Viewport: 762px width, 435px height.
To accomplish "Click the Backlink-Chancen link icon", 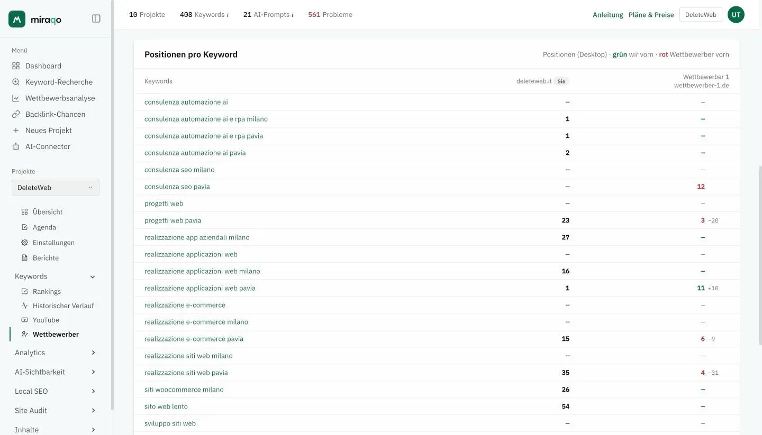I will 16,114.
